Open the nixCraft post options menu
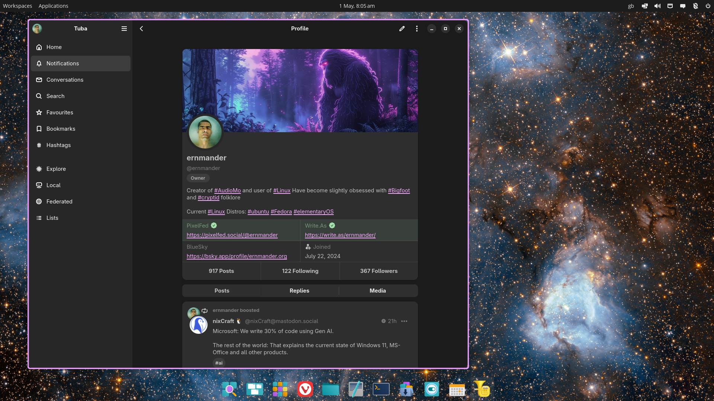This screenshot has height=401, width=714. pos(404,321)
